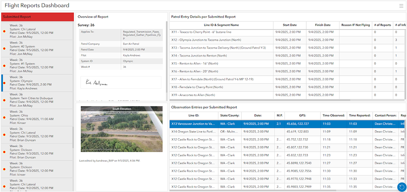Click the Survey: 26 heading

click(x=86, y=25)
